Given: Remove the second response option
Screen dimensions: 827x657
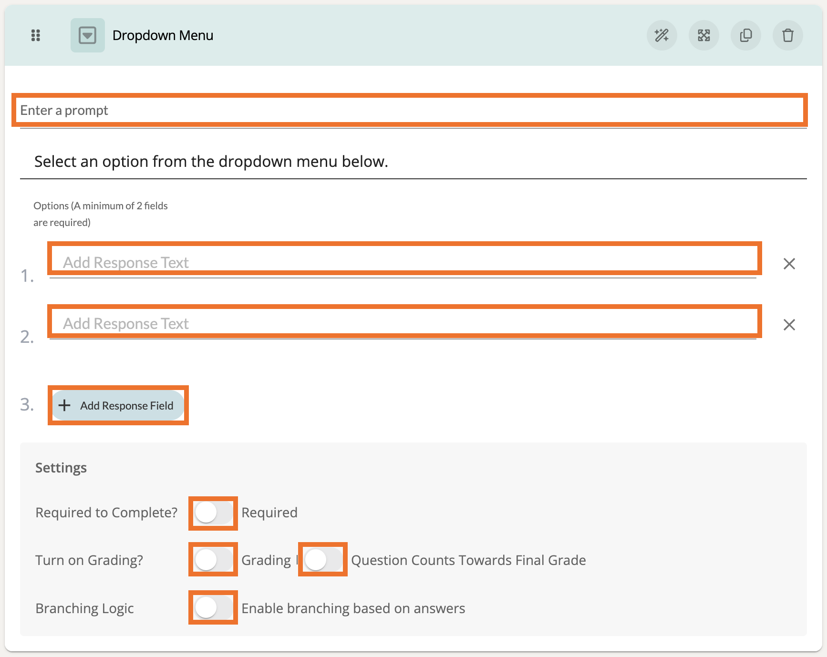Looking at the screenshot, I should click(789, 325).
